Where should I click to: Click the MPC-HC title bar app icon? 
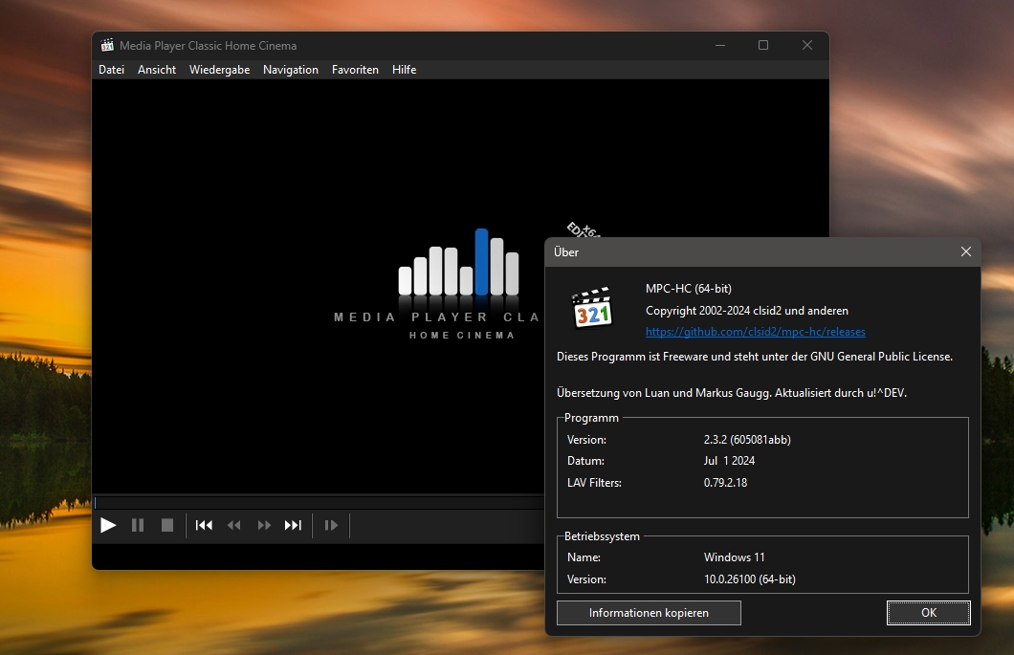click(107, 45)
